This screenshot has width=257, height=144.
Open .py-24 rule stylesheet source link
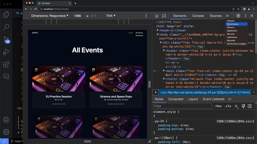coord(235,121)
